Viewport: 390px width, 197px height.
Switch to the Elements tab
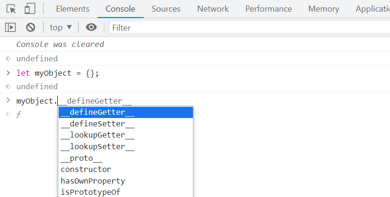coord(72,9)
